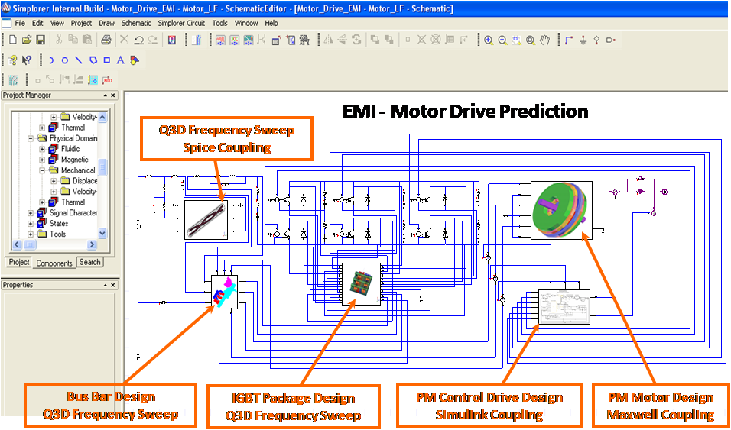The width and height of the screenshot is (731, 430).
Task: Click the Zoom In magnifier icon
Action: tap(489, 40)
